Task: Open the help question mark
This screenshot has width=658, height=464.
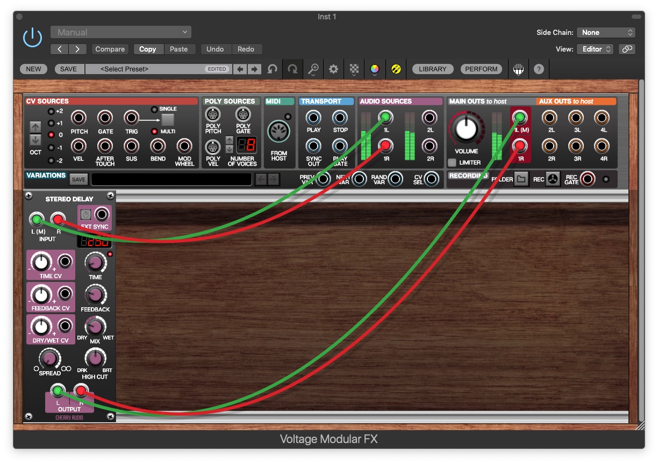Action: coord(539,69)
